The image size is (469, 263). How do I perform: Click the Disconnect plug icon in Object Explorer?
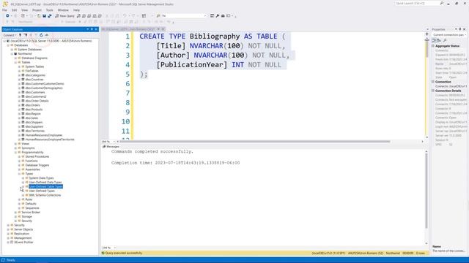(26, 35)
